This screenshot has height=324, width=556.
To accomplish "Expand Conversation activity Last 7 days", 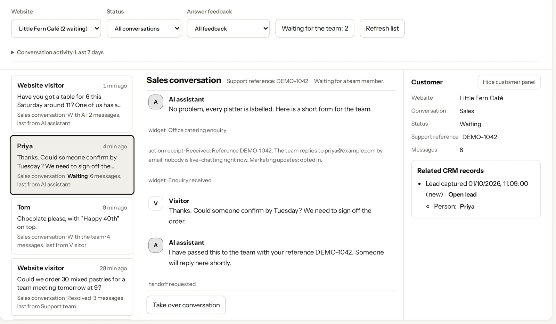I will (57, 52).
